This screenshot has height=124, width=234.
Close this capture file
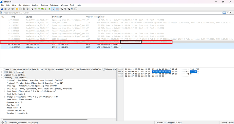coord(24,9)
